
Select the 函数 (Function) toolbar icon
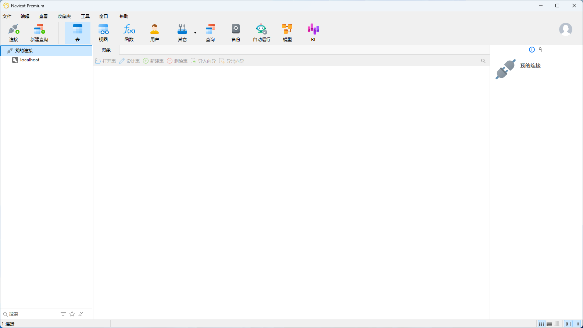click(129, 33)
